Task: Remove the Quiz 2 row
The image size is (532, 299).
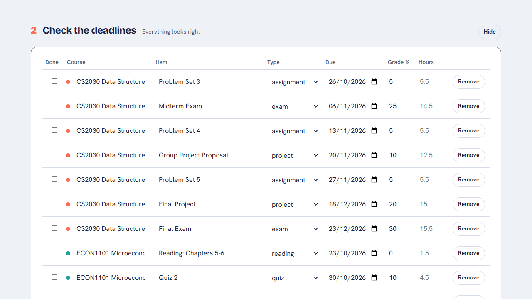Action: [468, 278]
